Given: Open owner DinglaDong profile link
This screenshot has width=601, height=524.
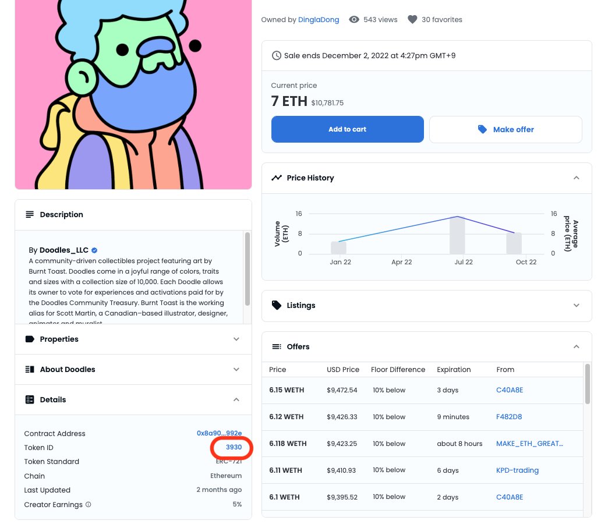Looking at the screenshot, I should pyautogui.click(x=319, y=20).
